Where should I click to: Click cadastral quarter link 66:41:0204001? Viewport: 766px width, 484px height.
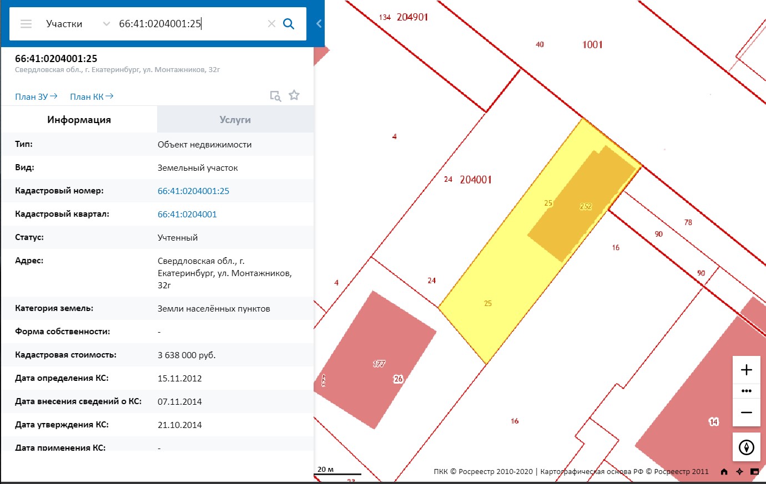click(187, 215)
